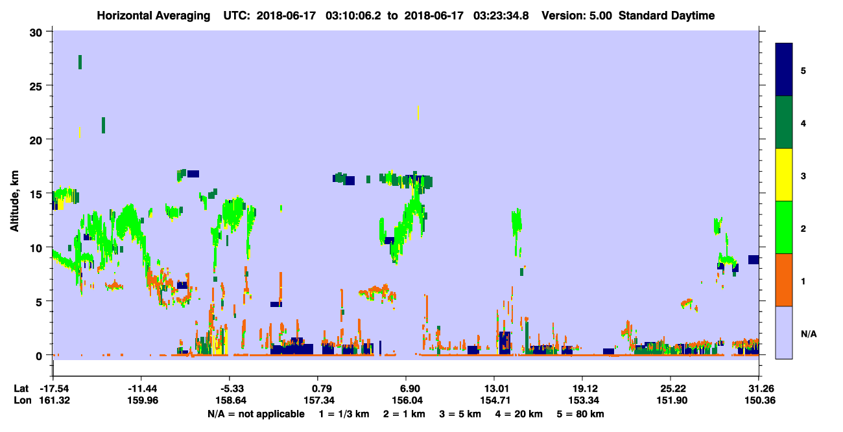Click the altitude tick label 30
The width and height of the screenshot is (843, 432).
point(38,32)
